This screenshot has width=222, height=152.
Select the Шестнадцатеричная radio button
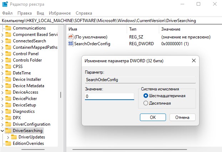coord(146,96)
